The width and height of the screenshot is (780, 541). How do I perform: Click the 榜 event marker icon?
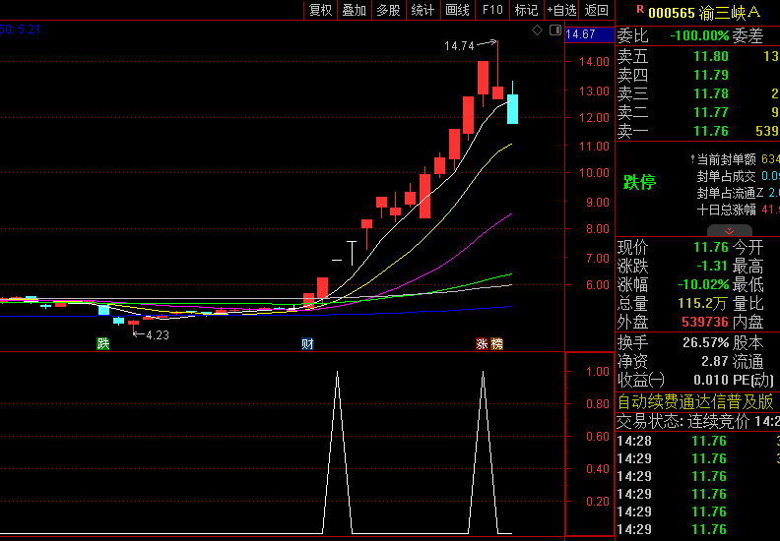tap(496, 344)
